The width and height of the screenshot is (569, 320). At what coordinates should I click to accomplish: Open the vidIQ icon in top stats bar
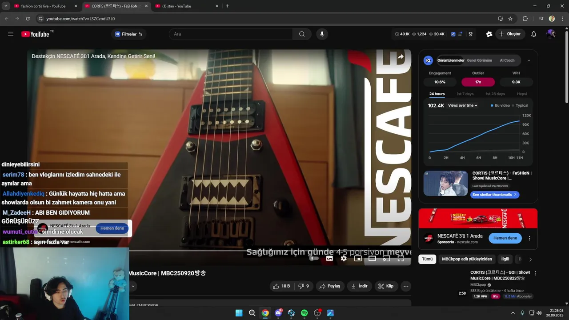coord(453,34)
